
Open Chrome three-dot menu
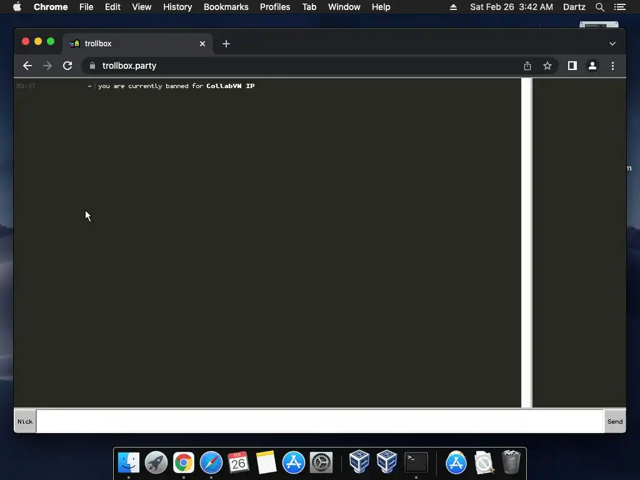[x=612, y=66]
